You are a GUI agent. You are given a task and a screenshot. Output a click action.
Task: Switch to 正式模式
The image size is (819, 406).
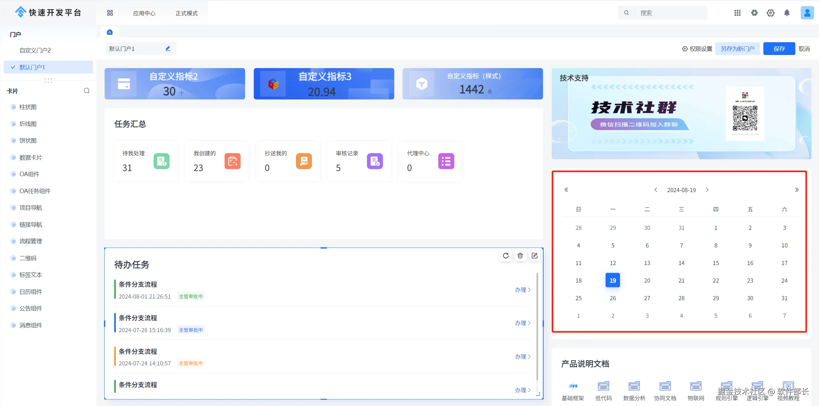187,13
